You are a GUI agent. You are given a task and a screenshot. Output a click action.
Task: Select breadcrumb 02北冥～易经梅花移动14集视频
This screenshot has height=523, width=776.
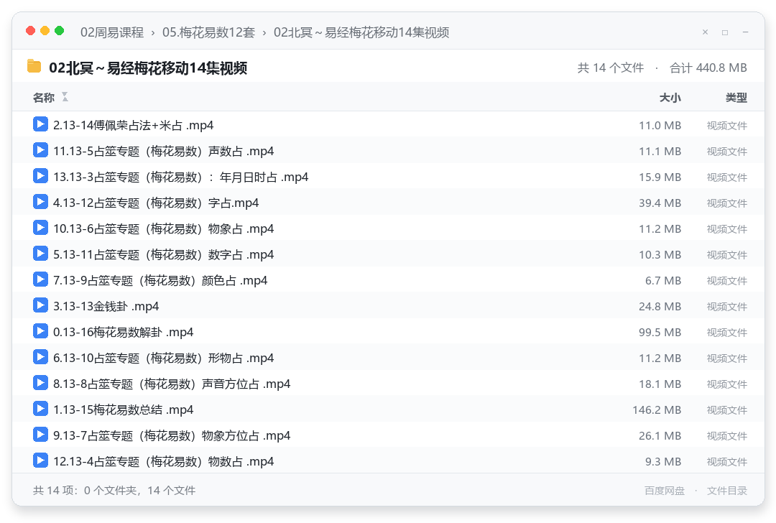[x=361, y=32]
